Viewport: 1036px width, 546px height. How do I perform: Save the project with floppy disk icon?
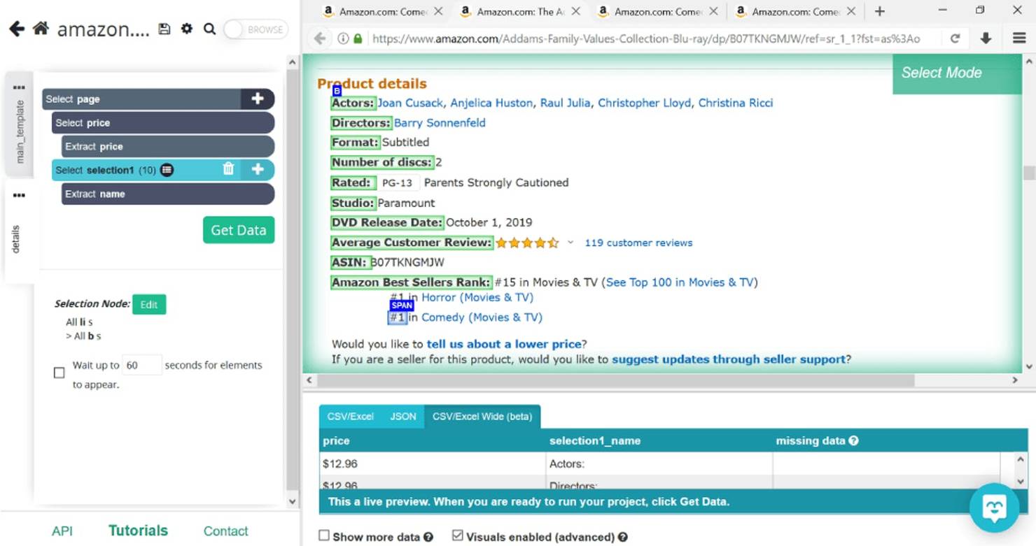(164, 29)
